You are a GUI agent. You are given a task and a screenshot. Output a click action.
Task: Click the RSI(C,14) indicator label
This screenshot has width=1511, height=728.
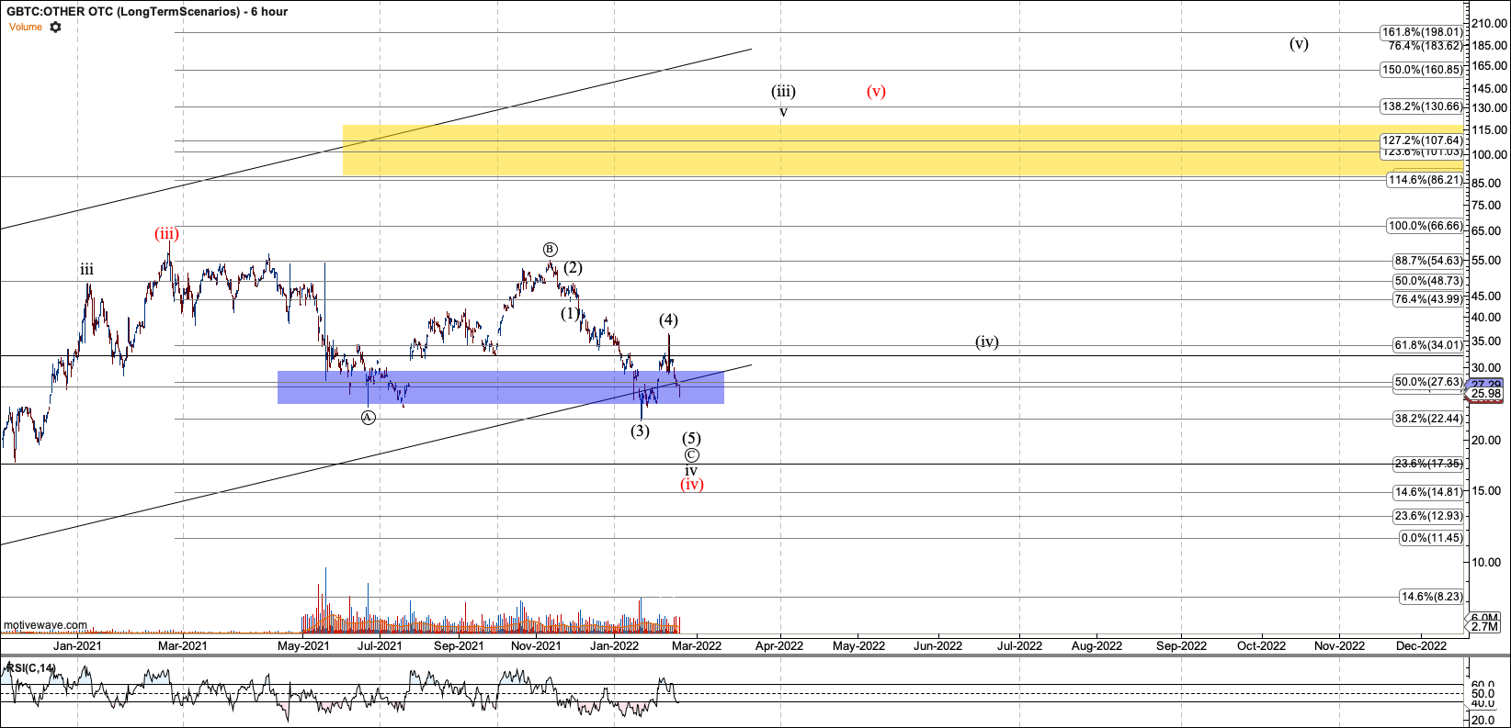29,667
